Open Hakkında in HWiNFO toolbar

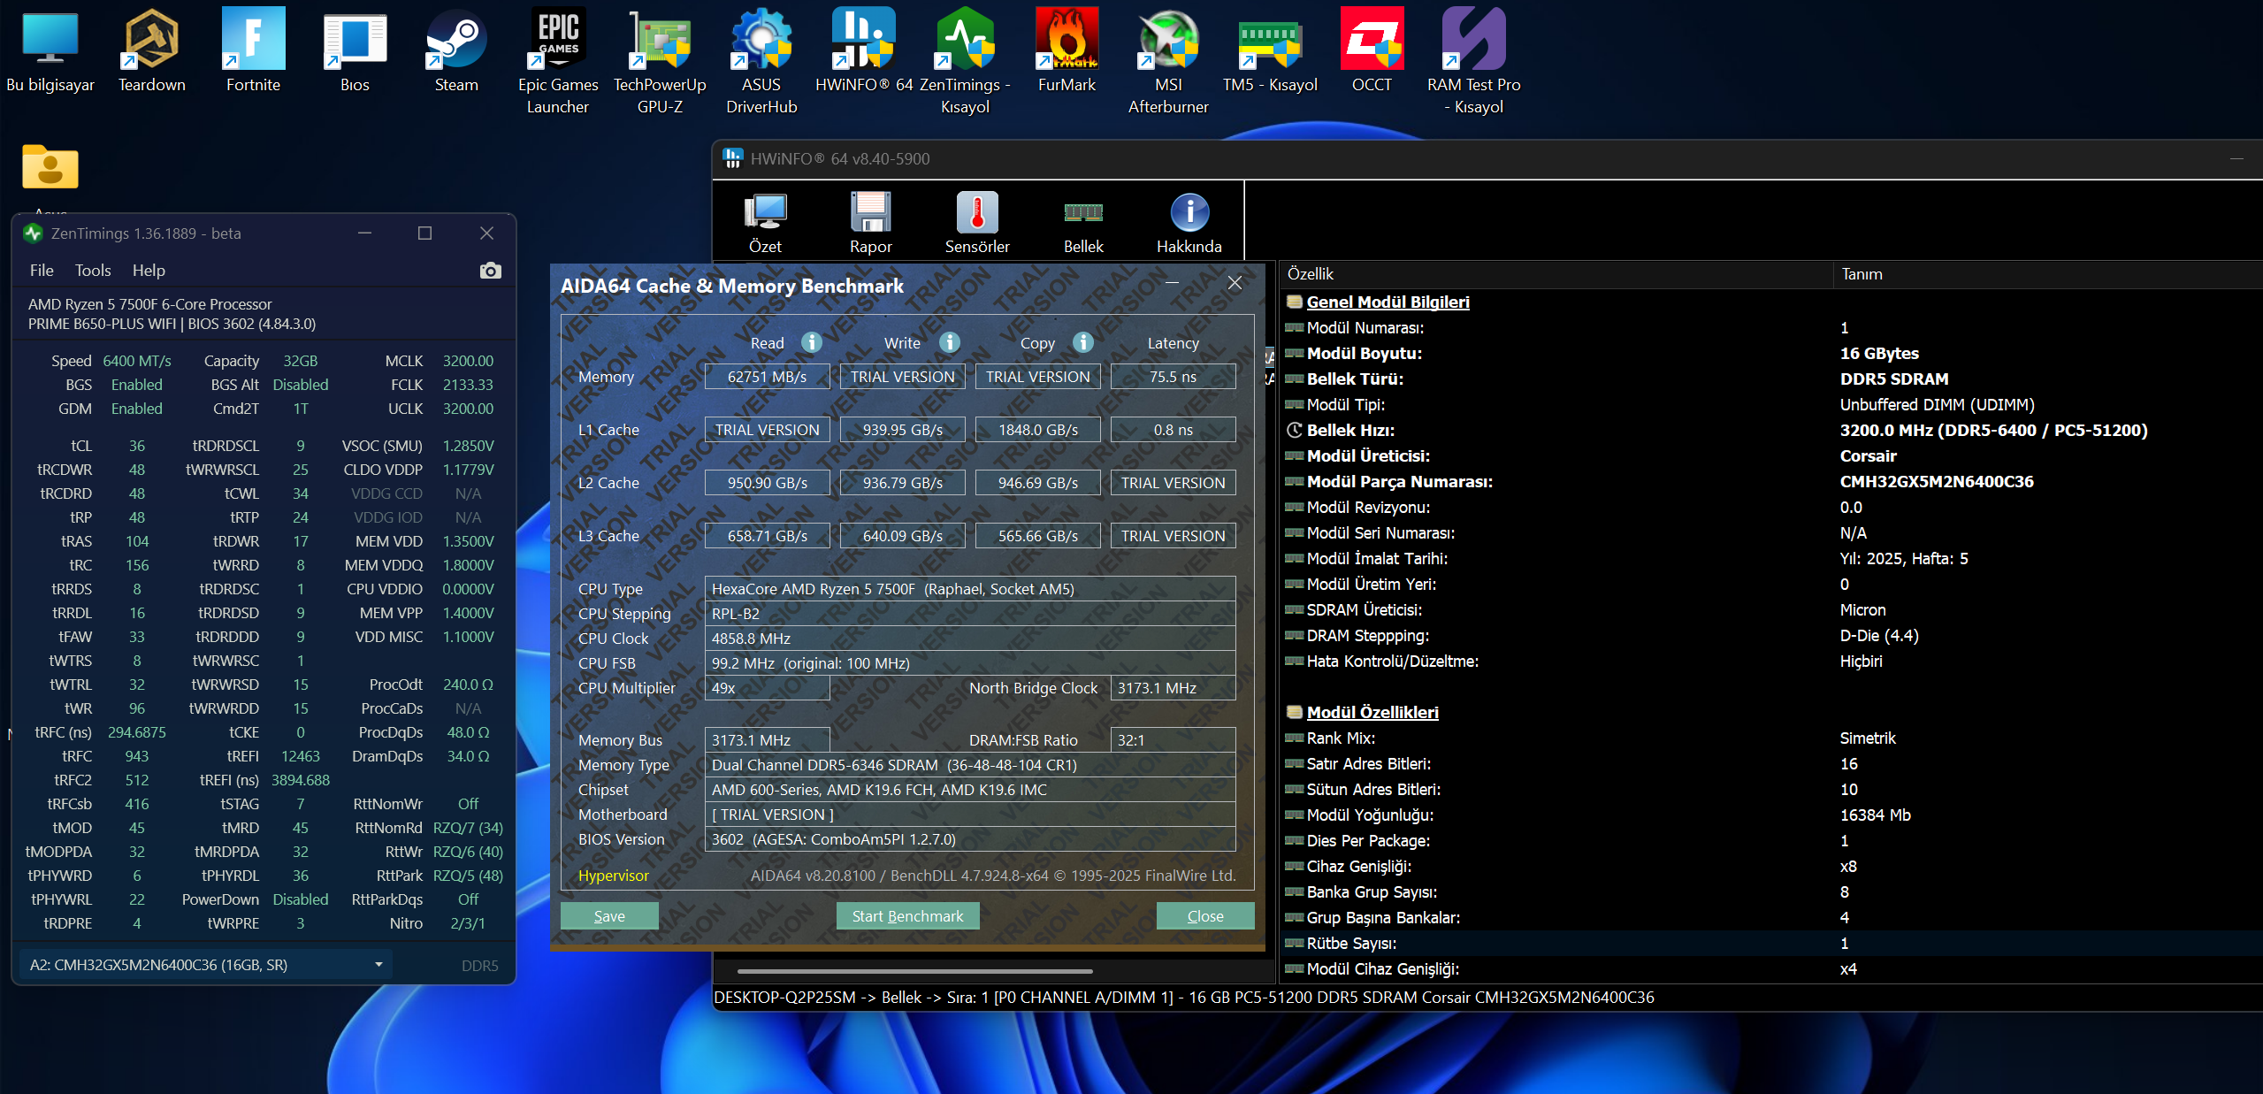pyautogui.click(x=1189, y=223)
